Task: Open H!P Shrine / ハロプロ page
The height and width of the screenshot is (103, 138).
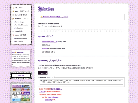Action: pyautogui.click(x=22, y=19)
